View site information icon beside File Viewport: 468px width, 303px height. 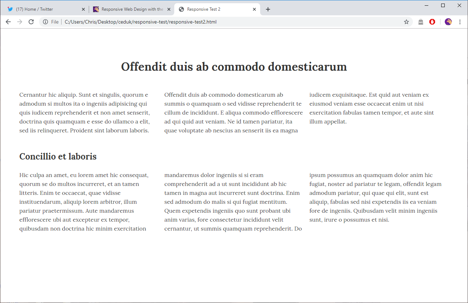point(45,22)
